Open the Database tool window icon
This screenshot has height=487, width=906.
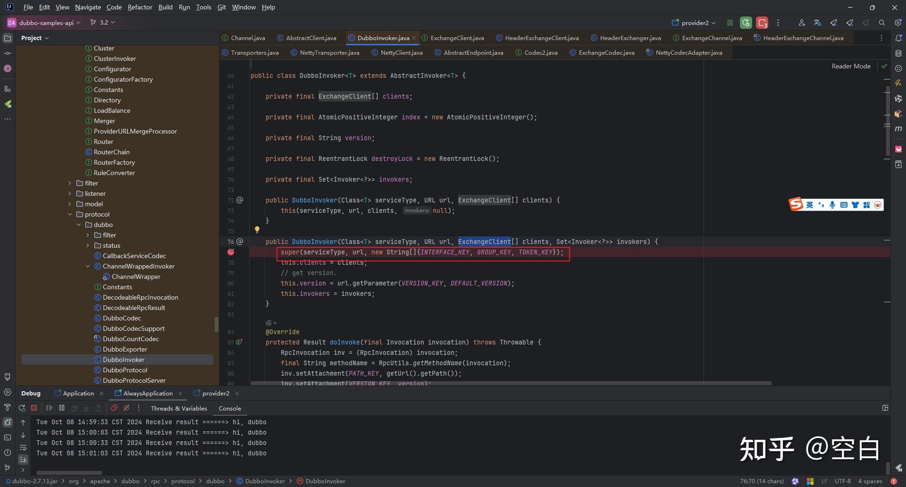click(x=898, y=53)
